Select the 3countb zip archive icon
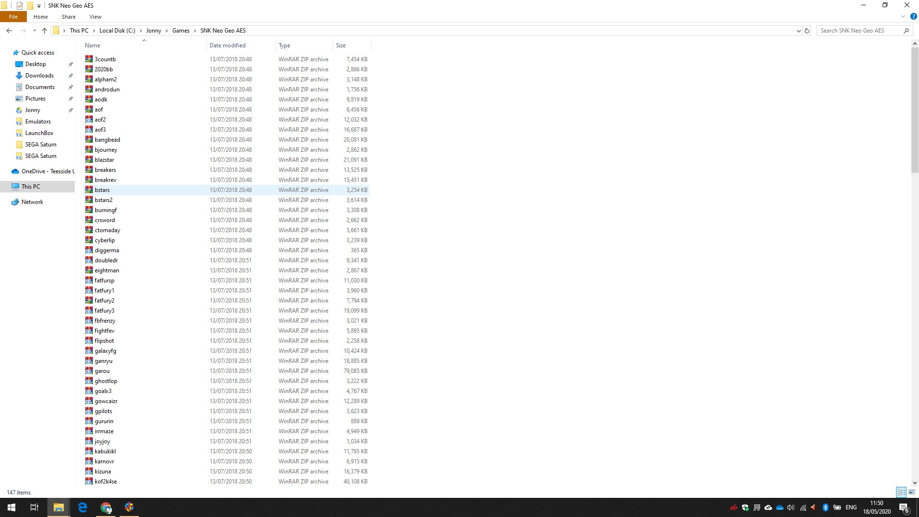Screen dimensions: 919x517 click(89, 59)
